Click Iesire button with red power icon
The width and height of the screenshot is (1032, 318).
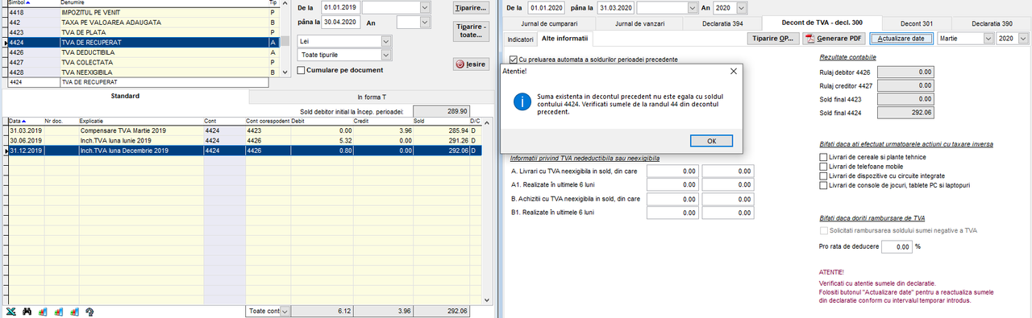coord(471,64)
